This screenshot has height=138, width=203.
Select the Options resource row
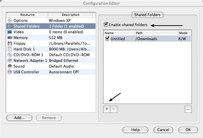tap(51, 21)
